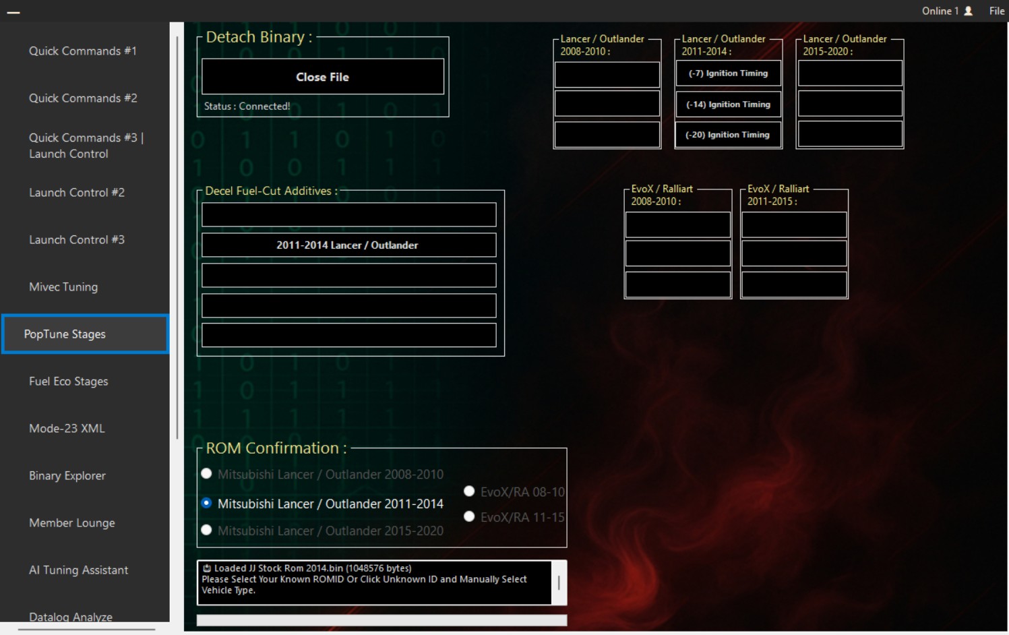Open the Mode-23 XML section
The height and width of the screenshot is (635, 1009).
click(65, 428)
